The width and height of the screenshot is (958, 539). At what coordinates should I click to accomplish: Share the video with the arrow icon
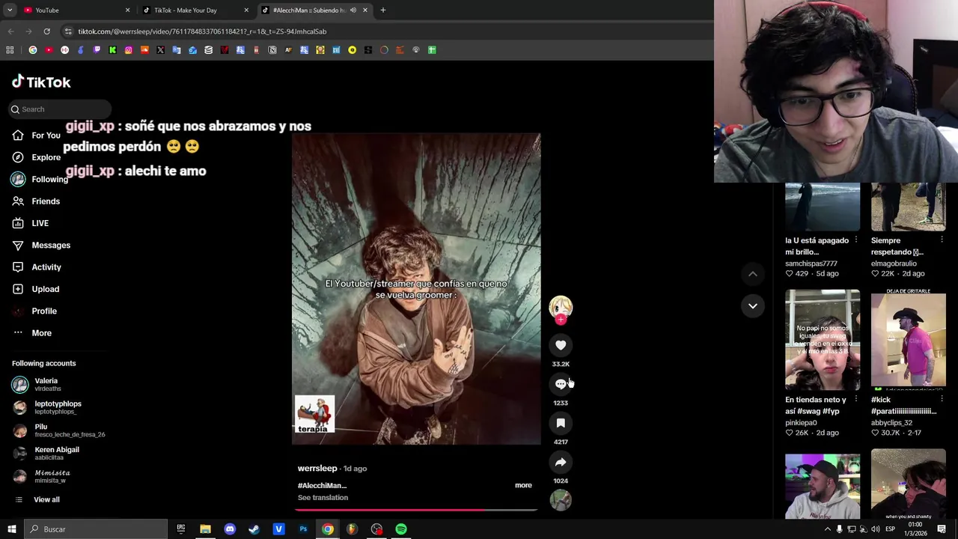(561, 462)
